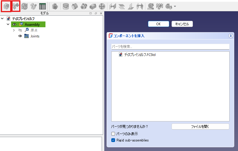Click the Create Assembly toolbar icon
Image resolution: width=238 pixels, height=151 pixels.
[6, 6]
